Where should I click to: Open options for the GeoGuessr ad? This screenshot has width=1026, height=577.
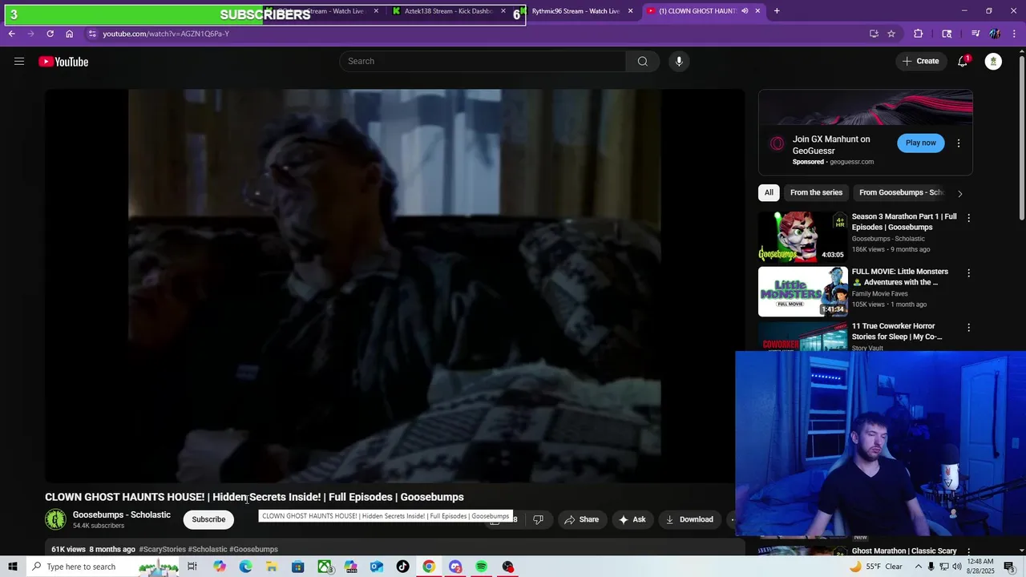pos(958,143)
